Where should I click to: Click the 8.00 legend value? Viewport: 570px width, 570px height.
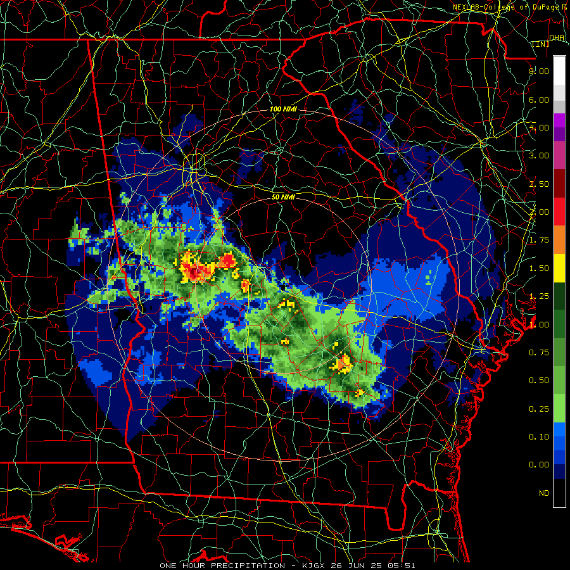pos(539,71)
